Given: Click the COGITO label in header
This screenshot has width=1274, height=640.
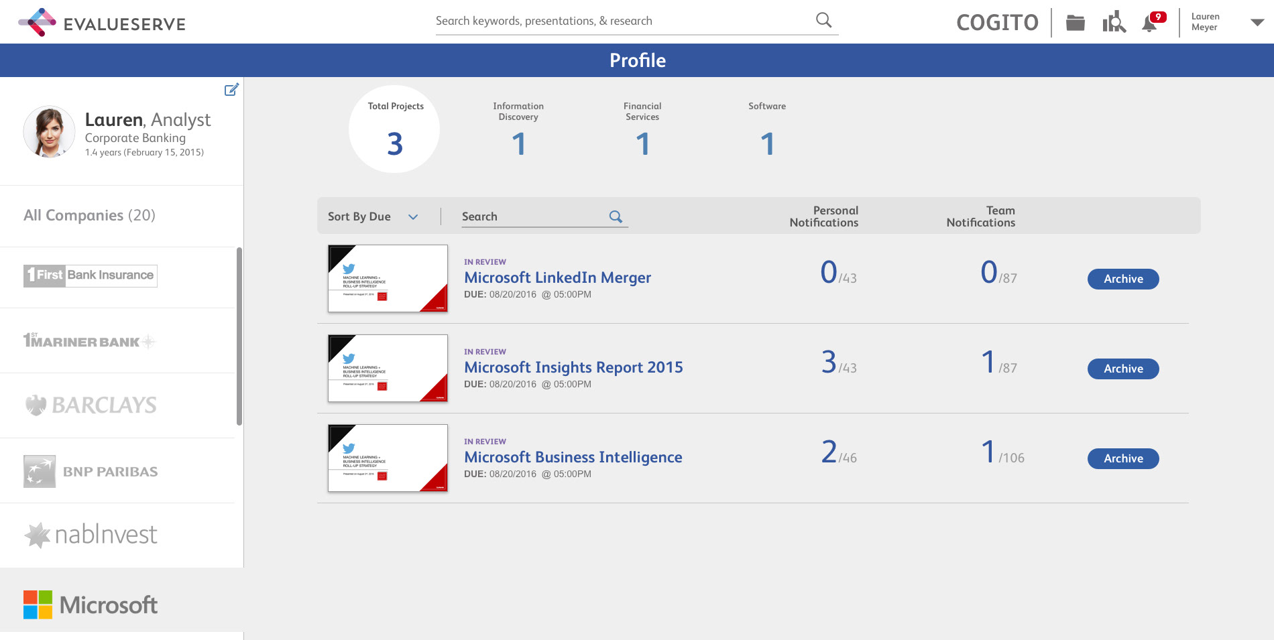Looking at the screenshot, I should point(997,23).
